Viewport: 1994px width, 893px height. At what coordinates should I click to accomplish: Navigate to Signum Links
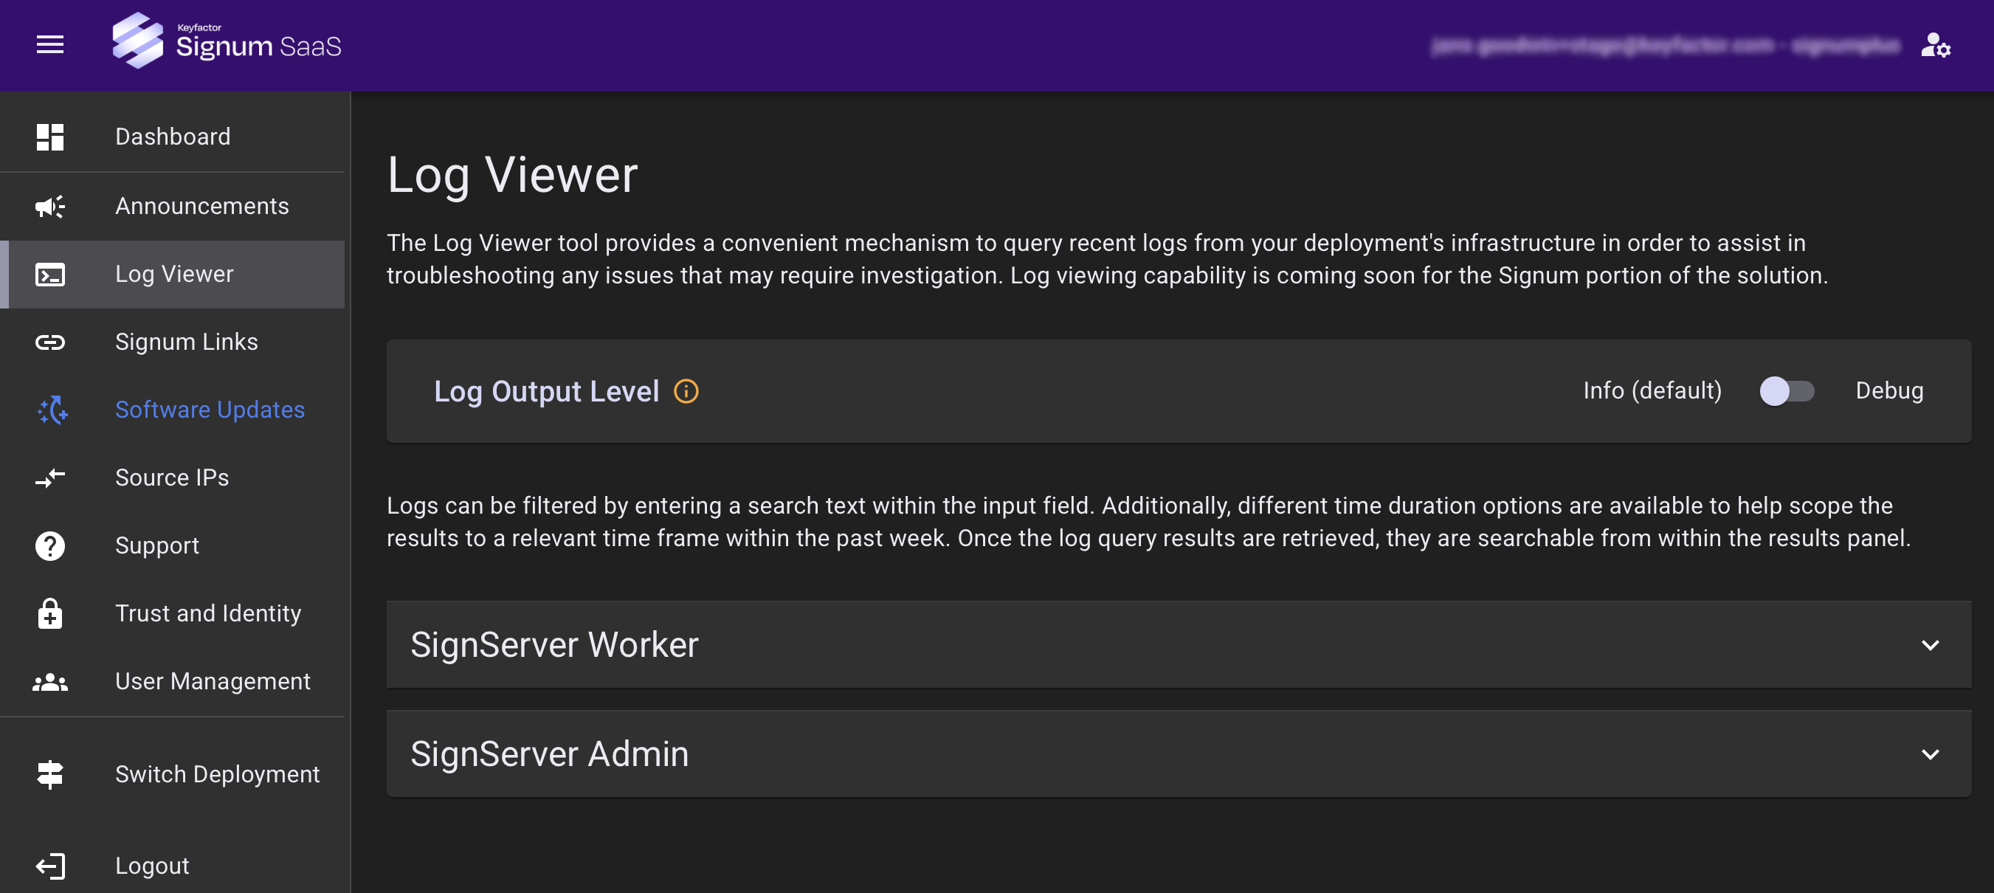tap(173, 342)
